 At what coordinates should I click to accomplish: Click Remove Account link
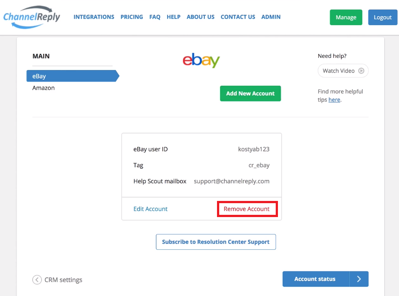coord(247,209)
